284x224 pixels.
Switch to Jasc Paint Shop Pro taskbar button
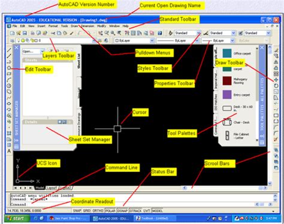click(x=68, y=219)
